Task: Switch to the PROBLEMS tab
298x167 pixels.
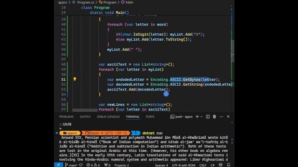Action: tap(66, 116)
